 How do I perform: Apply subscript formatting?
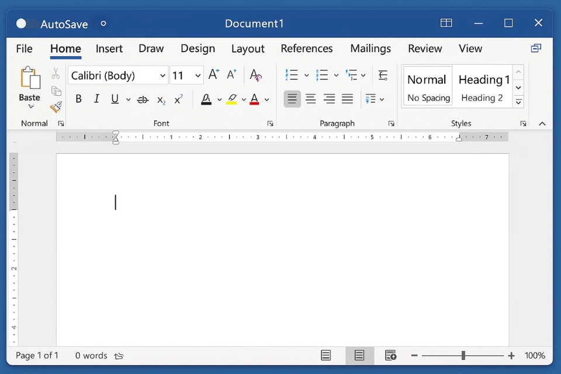pos(161,101)
